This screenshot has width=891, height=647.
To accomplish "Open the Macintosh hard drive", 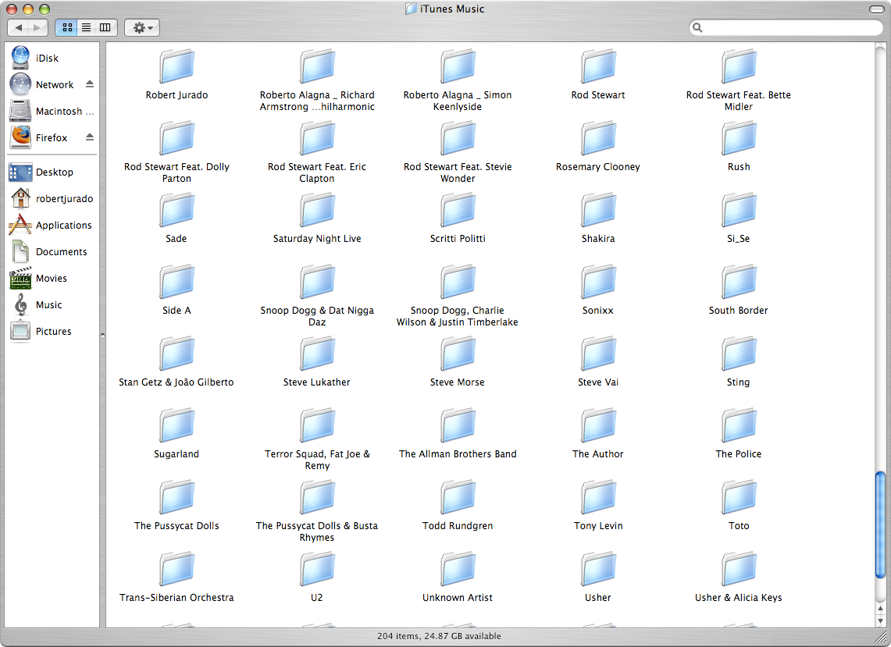I will click(52, 112).
